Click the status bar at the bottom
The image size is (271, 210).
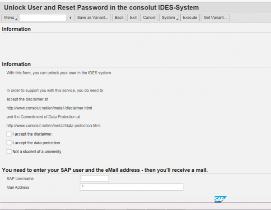[135, 206]
